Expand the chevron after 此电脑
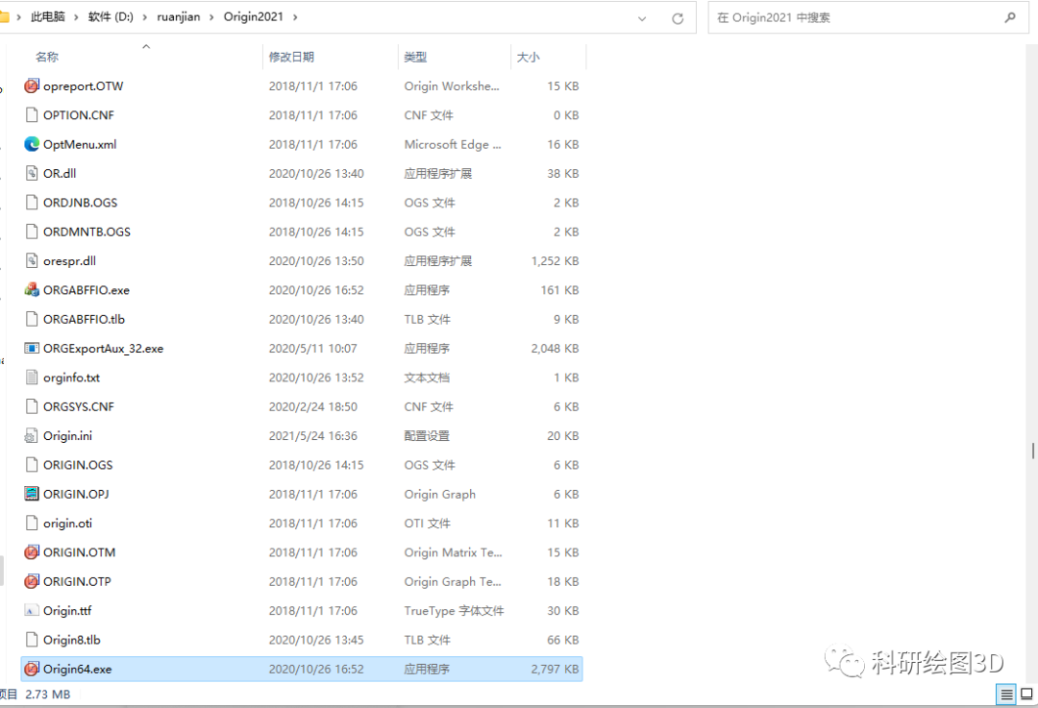The image size is (1038, 708). tap(76, 17)
